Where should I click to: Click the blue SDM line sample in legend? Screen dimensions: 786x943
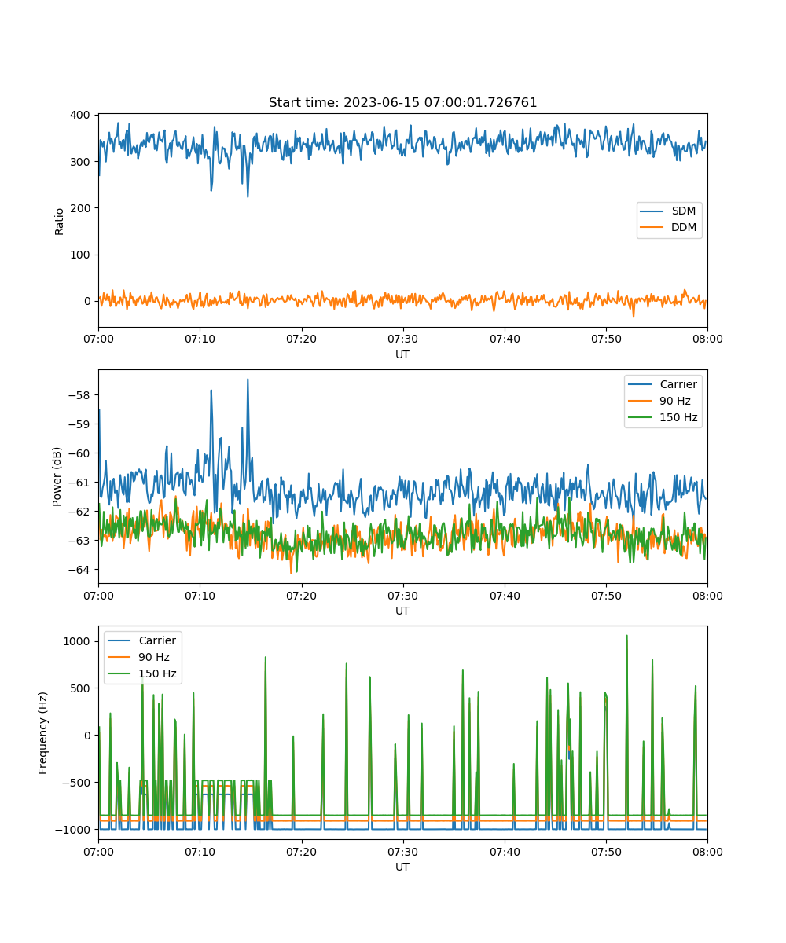(x=653, y=211)
